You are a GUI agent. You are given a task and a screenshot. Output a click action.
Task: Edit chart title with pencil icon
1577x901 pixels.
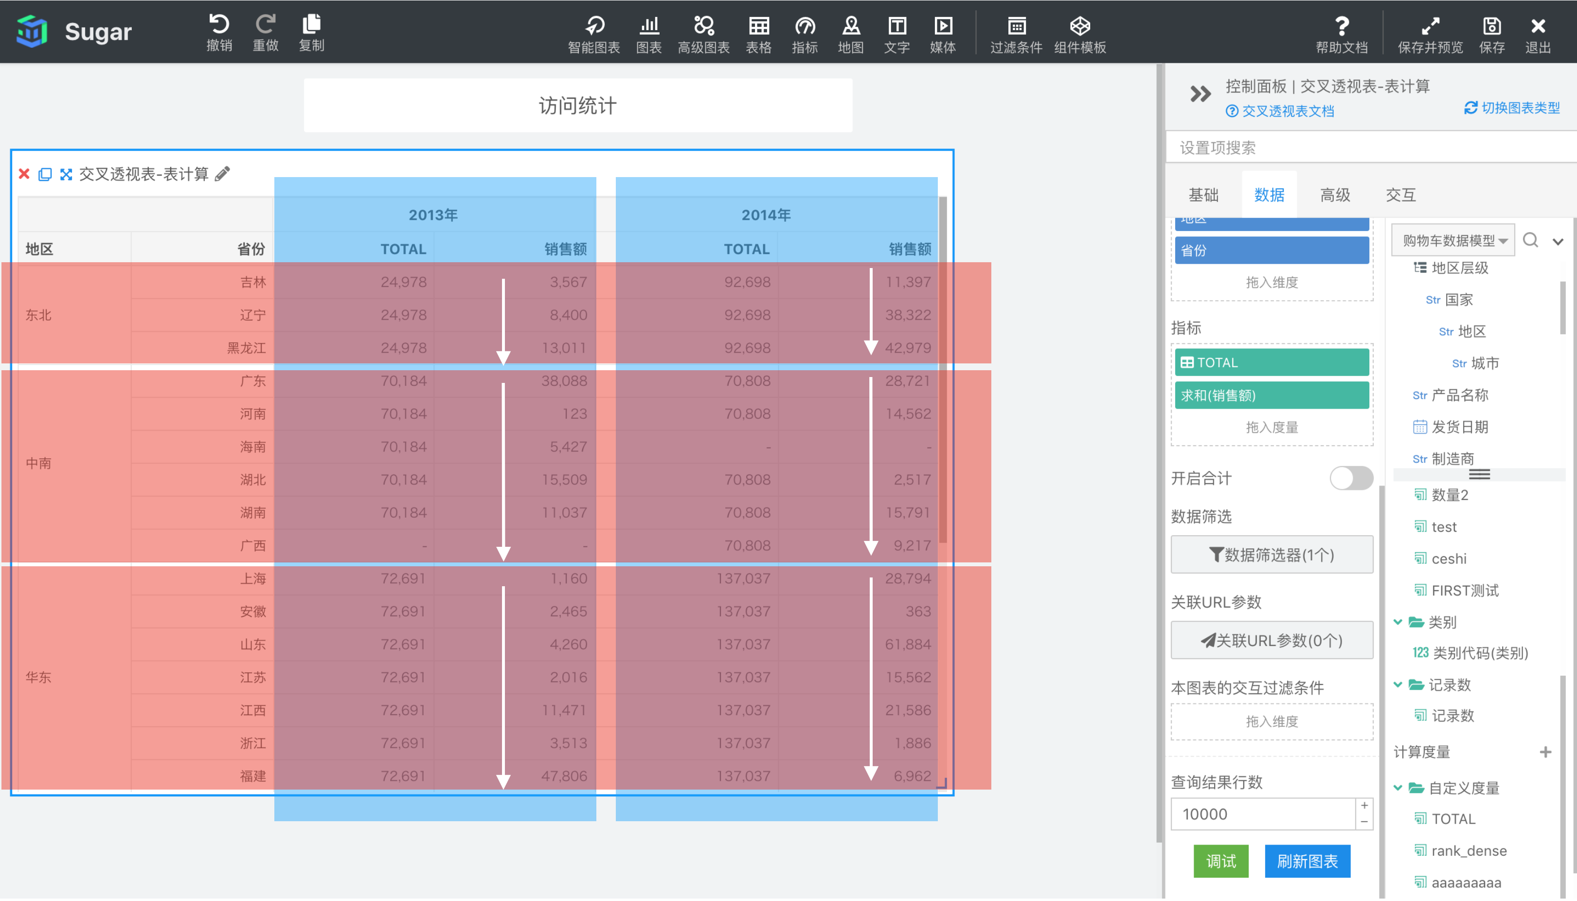pos(223,174)
